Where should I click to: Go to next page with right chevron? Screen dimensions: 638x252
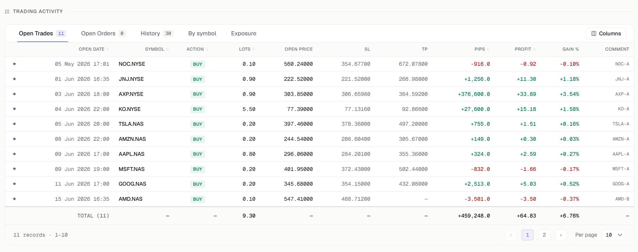tap(561, 235)
